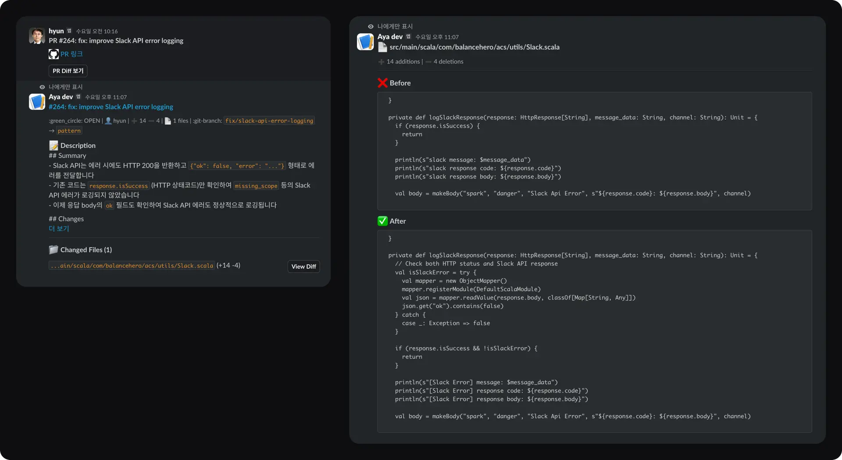Click the minus icon next to 4 deletions
This screenshot has height=460, width=842.
(x=428, y=62)
